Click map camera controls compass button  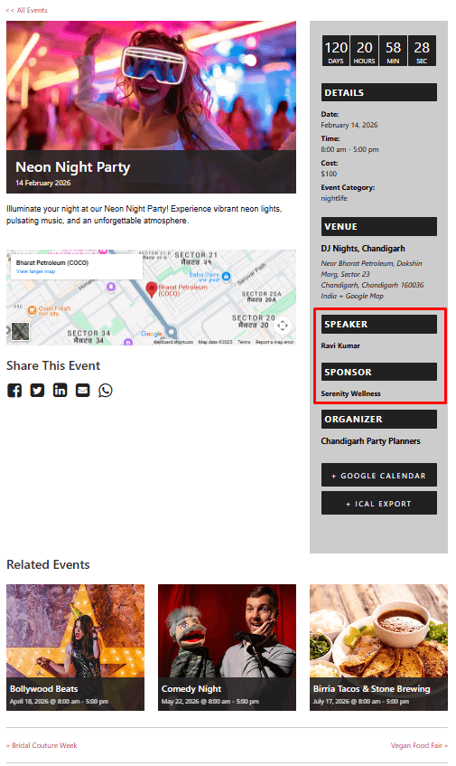[283, 326]
